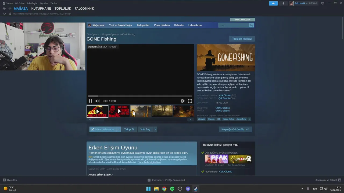Go to the KÜTÜPHANE library tab
The width and height of the screenshot is (344, 193).
(x=41, y=9)
